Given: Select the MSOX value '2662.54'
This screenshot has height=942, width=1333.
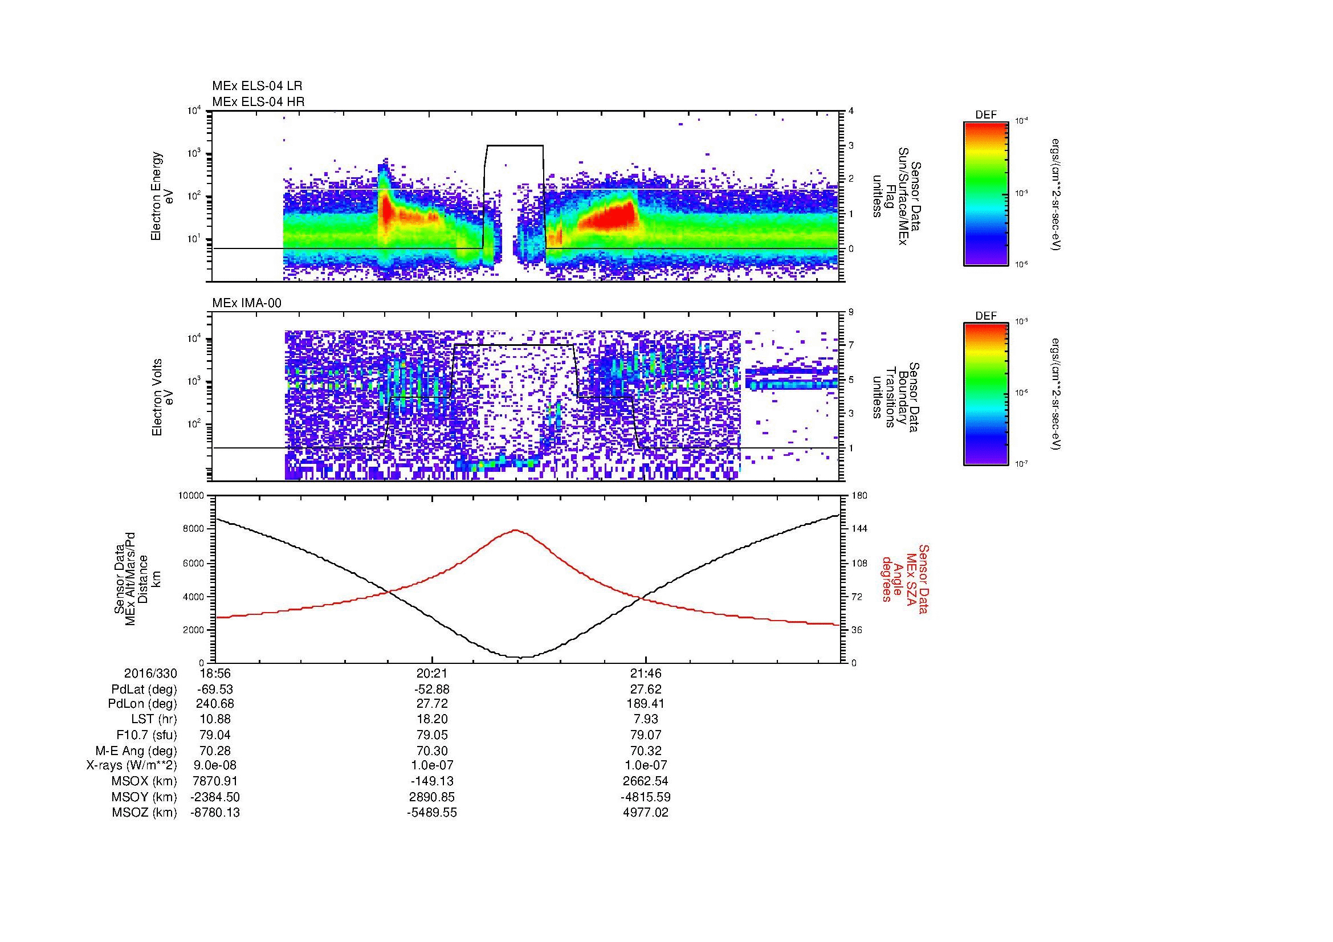Looking at the screenshot, I should point(646,781).
